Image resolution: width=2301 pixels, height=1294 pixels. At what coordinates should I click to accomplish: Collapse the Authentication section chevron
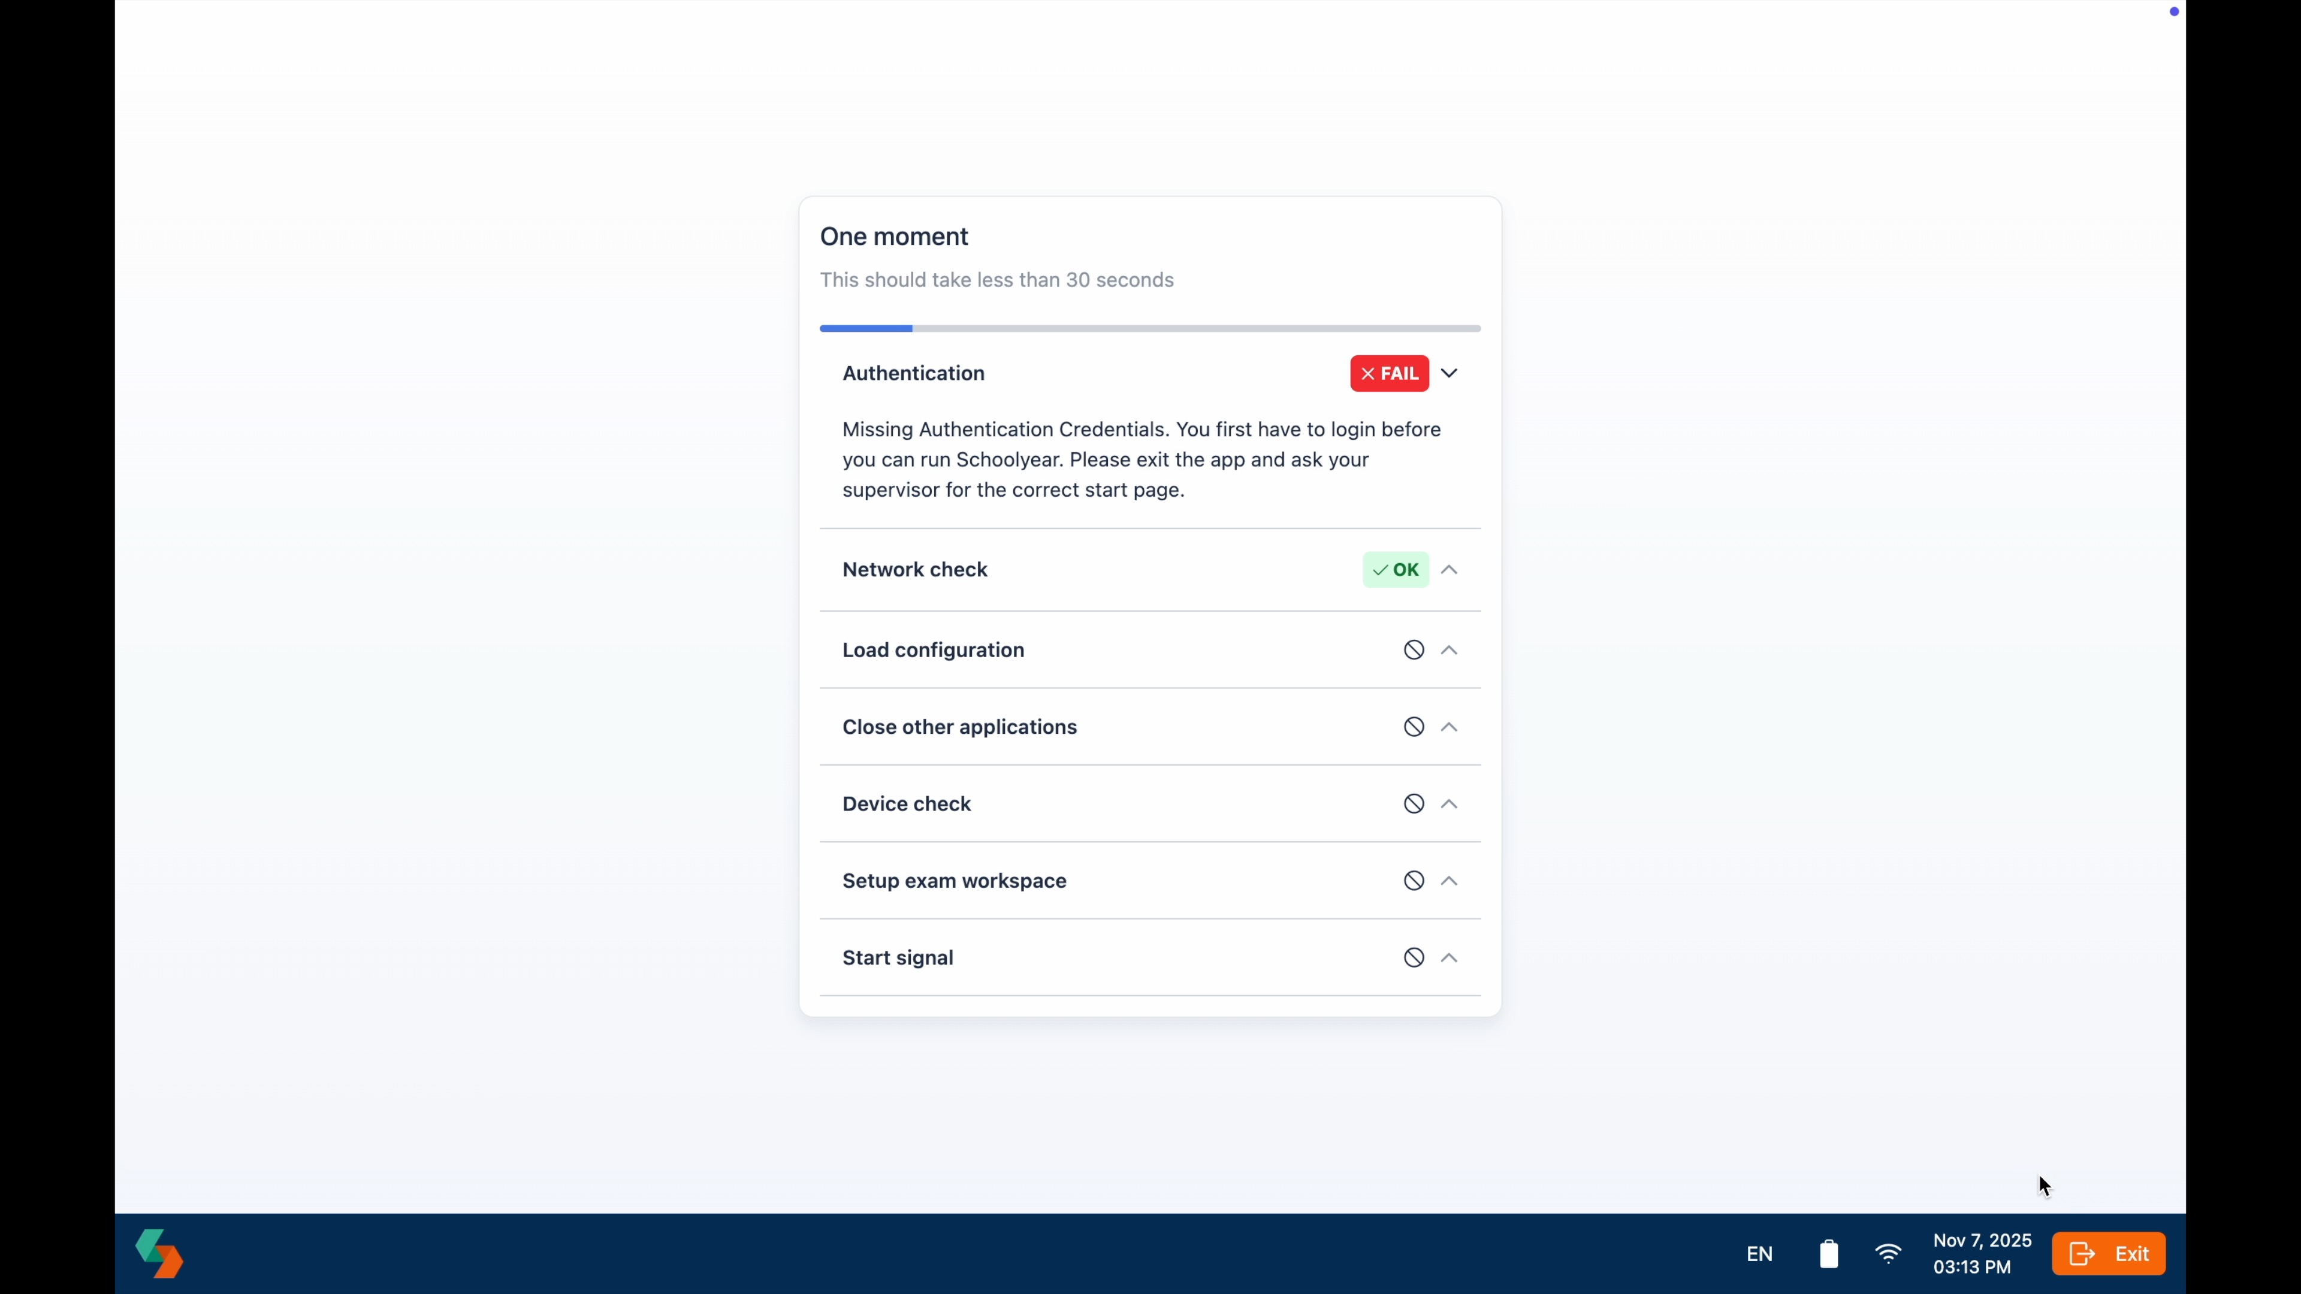[1449, 373]
